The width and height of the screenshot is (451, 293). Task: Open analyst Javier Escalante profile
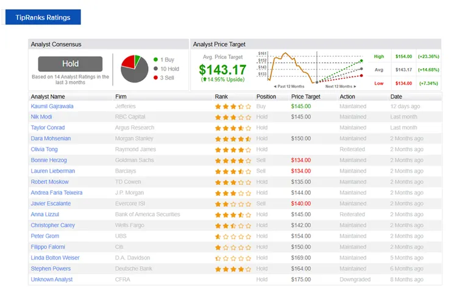pos(51,204)
